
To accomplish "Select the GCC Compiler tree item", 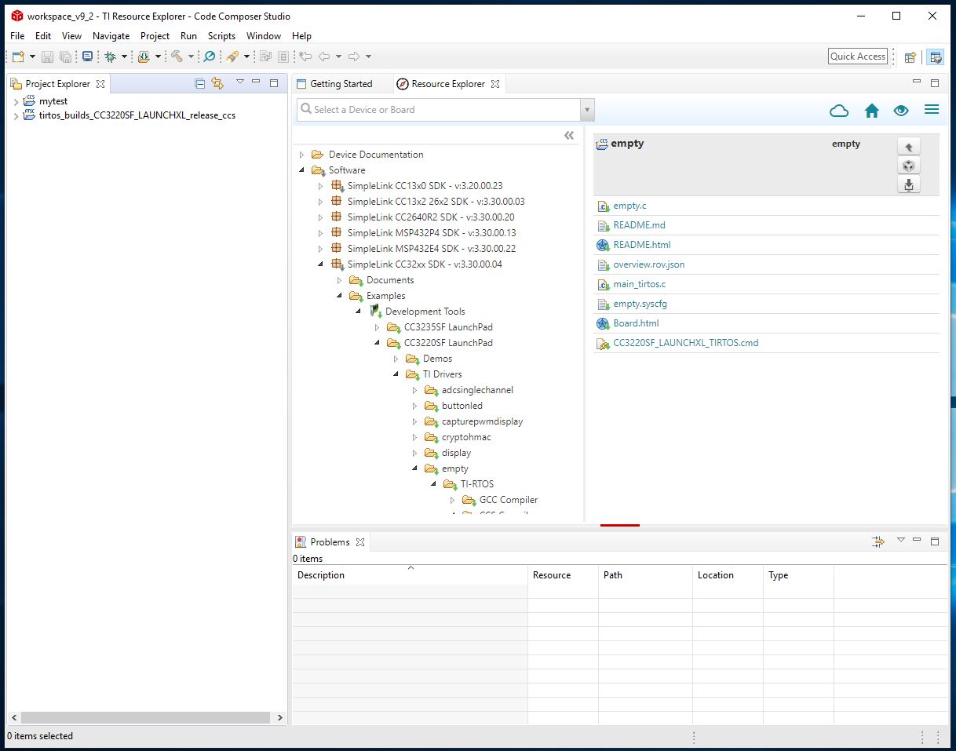I will 509,500.
